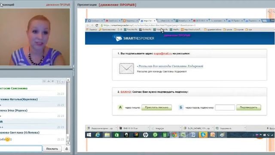The height and width of the screenshot is (155, 275).
Task: Click the SmartResponder logo
Action: coord(134,38)
